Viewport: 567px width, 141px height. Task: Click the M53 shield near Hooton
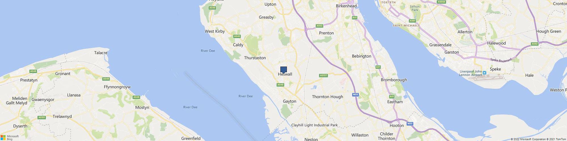click(410, 124)
